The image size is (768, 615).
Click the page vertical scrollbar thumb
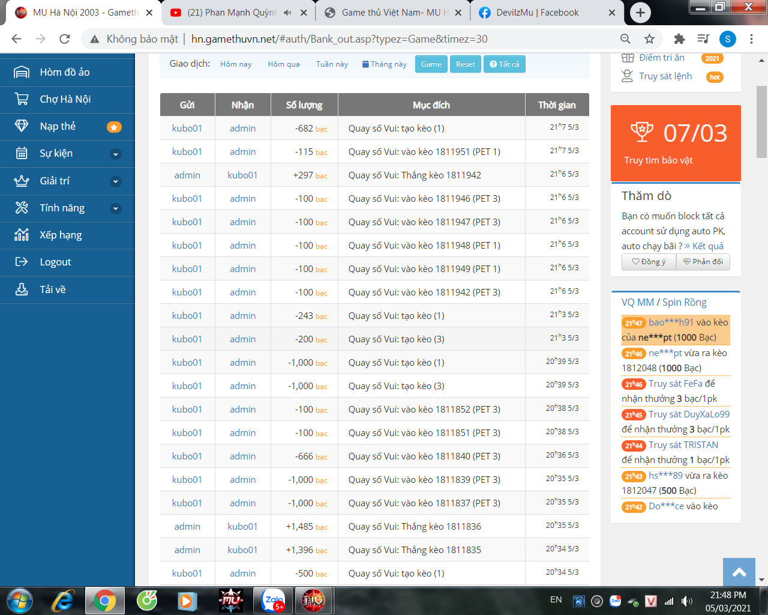(761, 120)
